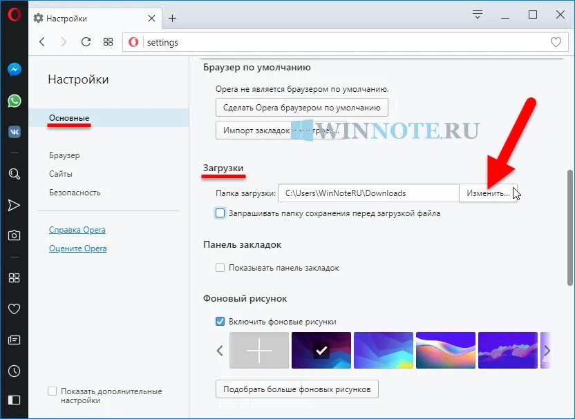
Task: Open the tab menu icon in the title bar
Action: pos(477,14)
